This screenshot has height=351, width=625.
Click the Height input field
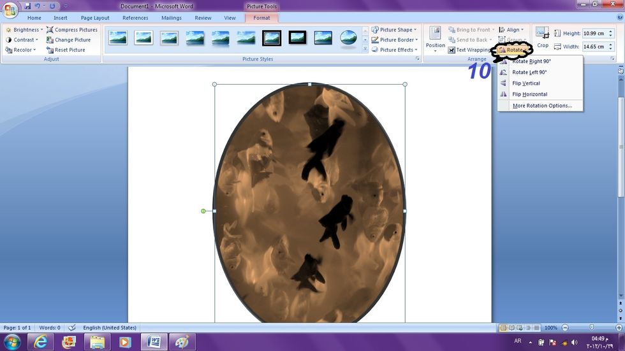tap(597, 33)
